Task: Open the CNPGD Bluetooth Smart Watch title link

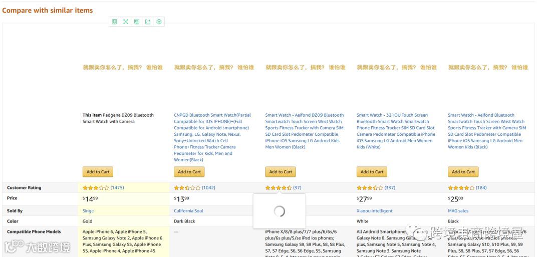Action: (x=212, y=137)
